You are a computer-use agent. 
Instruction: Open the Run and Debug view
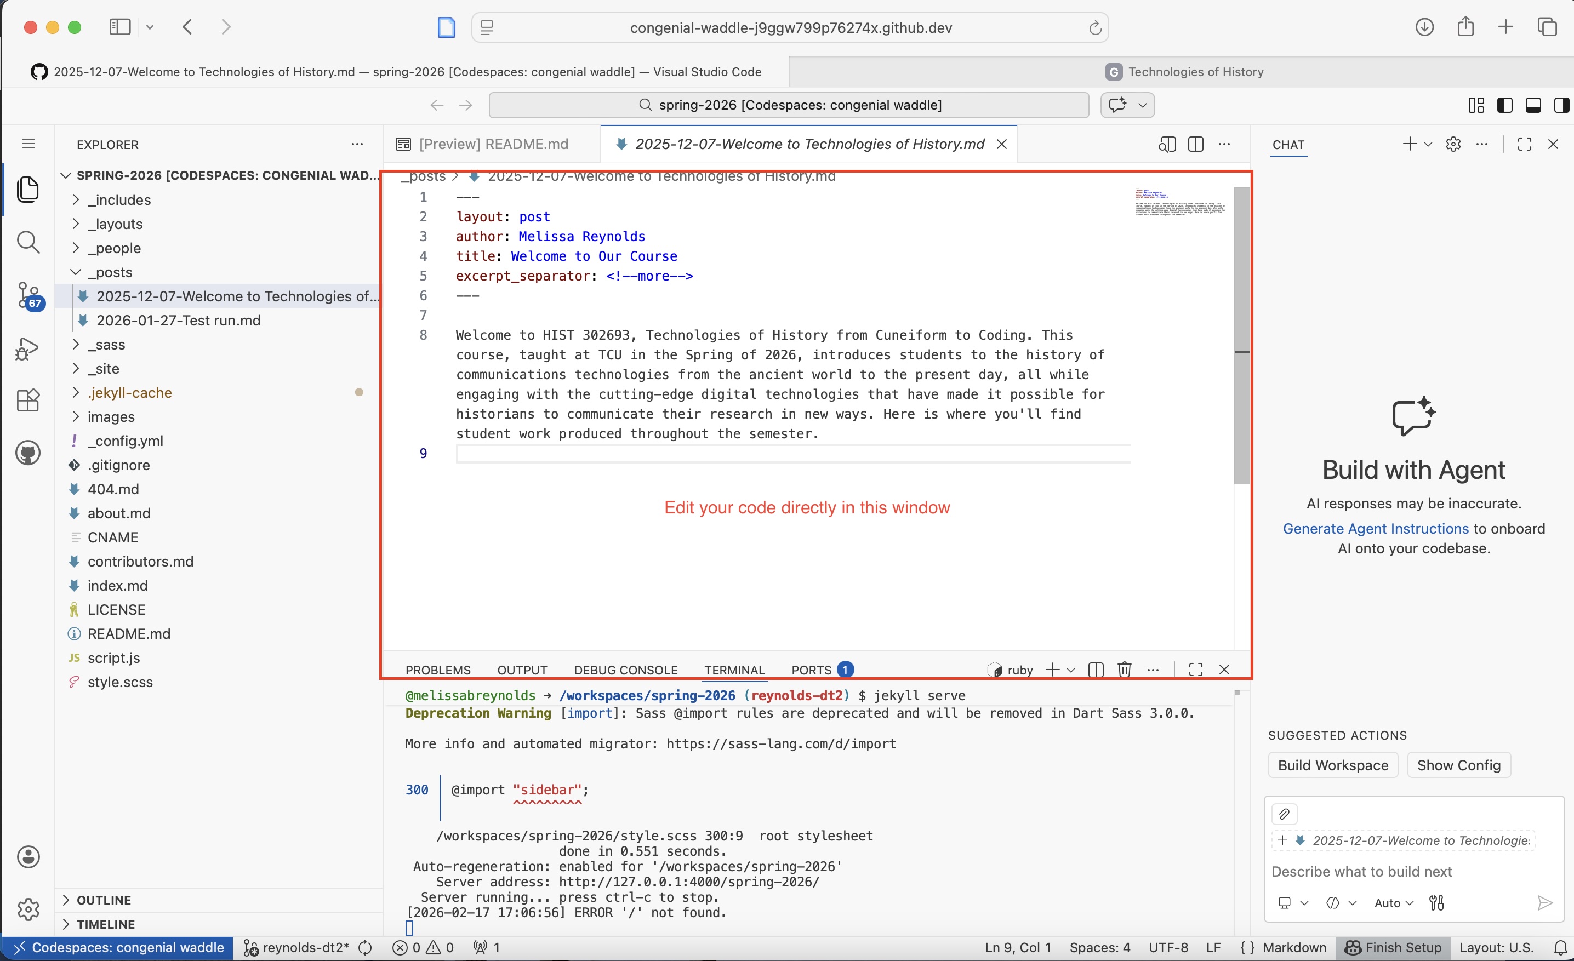point(28,348)
